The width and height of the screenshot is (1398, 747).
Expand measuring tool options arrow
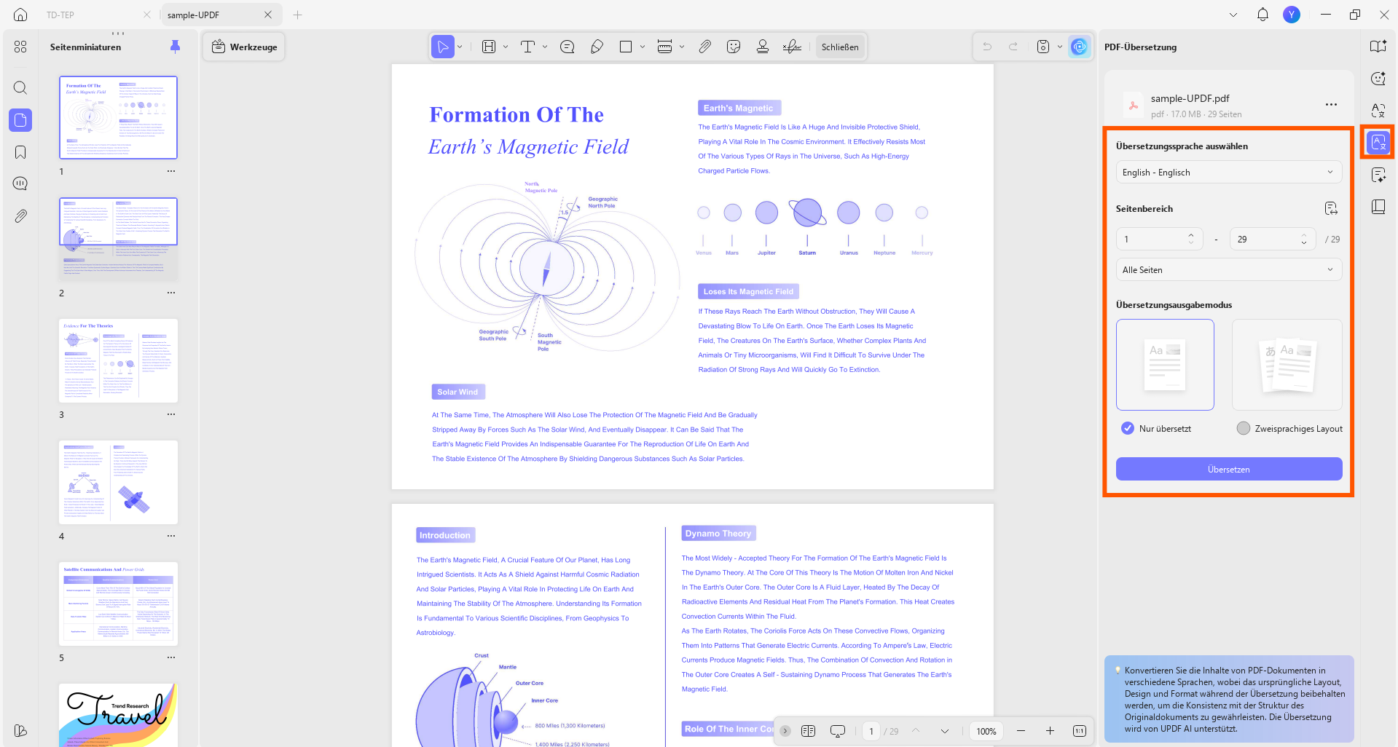(x=681, y=47)
